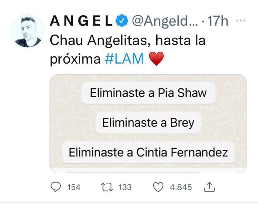
Task: Click the red heart emoji
Action: pyautogui.click(x=156, y=59)
